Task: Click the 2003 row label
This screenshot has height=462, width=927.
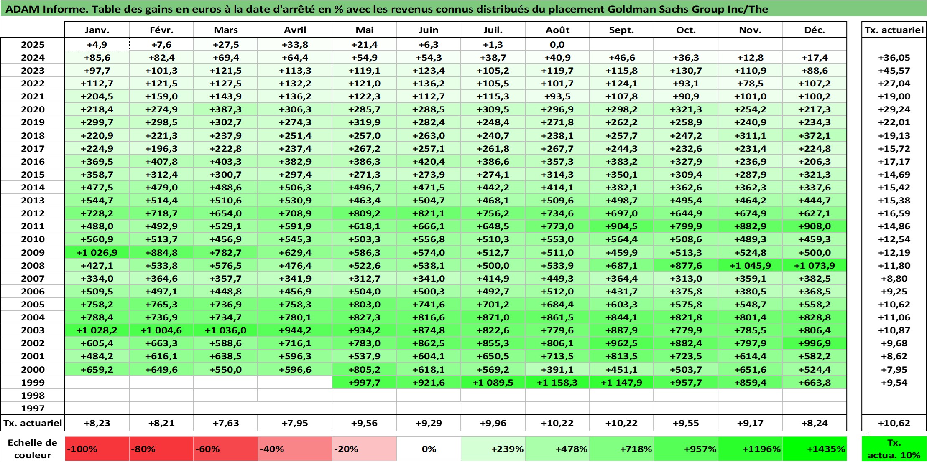Action: 33,330
